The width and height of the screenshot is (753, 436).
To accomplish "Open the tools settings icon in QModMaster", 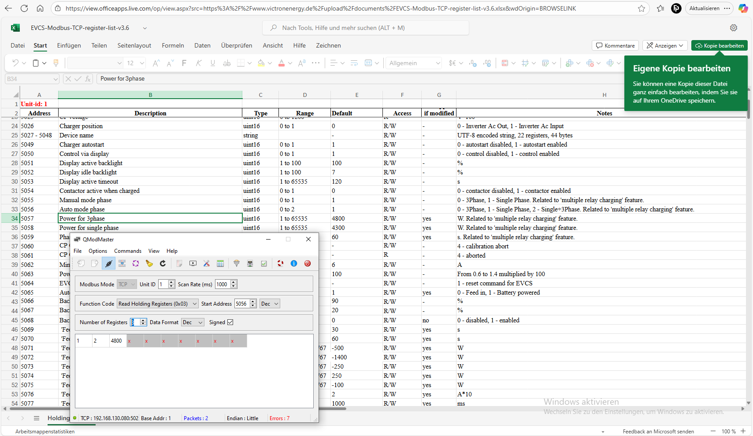I will (x=207, y=263).
